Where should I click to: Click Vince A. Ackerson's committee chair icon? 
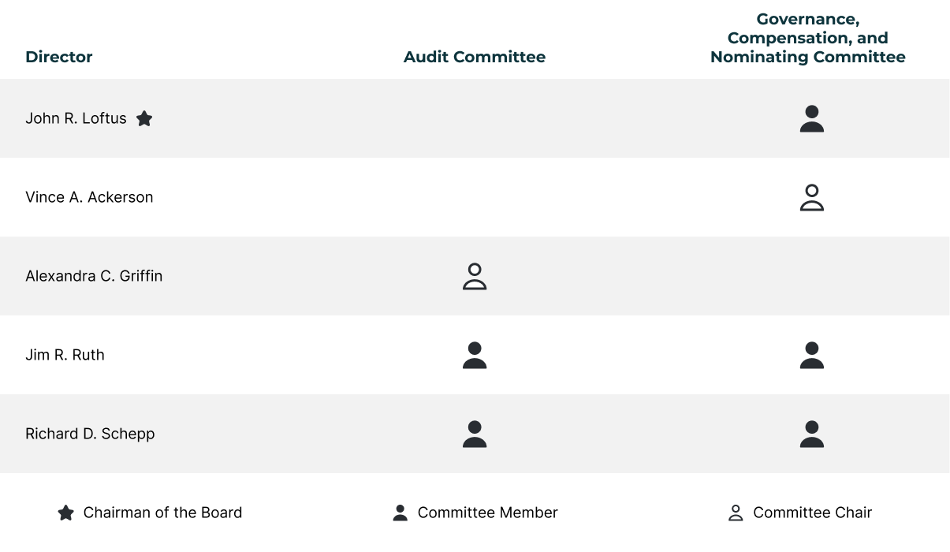pyautogui.click(x=811, y=198)
